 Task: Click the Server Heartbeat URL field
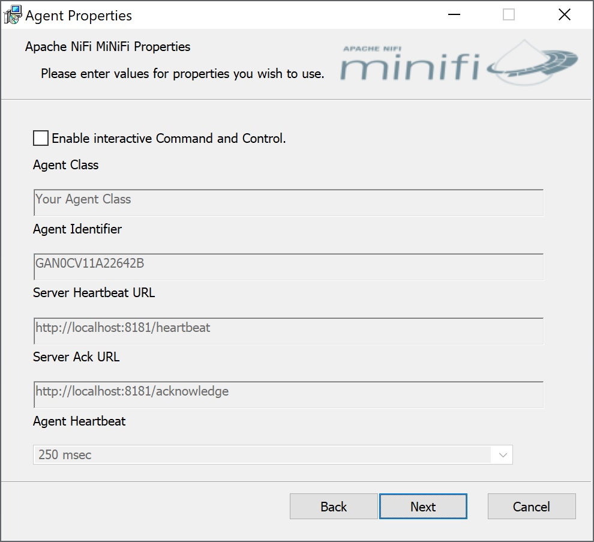pyautogui.click(x=288, y=331)
